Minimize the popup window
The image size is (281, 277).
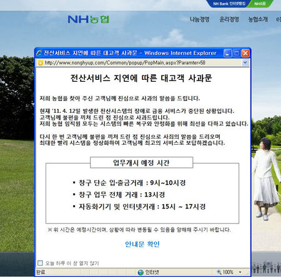pos(227,53)
